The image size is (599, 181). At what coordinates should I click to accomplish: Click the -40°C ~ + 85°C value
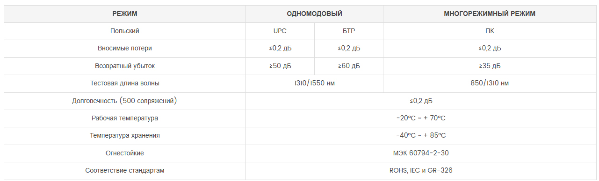421,136
